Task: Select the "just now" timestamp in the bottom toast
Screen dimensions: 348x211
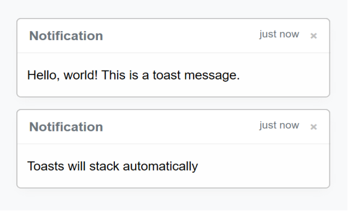Action: tap(279, 126)
